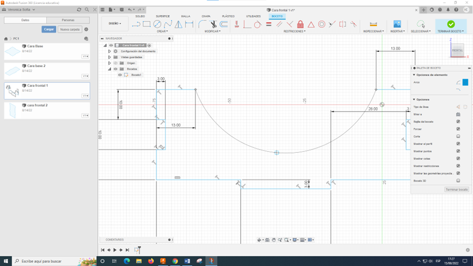Viewport: 473px width, 266px height.
Task: Select the Fillet tool in Modificar
Action: click(x=202, y=24)
